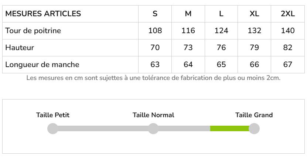
Task: Select the L size column header
Action: click(221, 14)
